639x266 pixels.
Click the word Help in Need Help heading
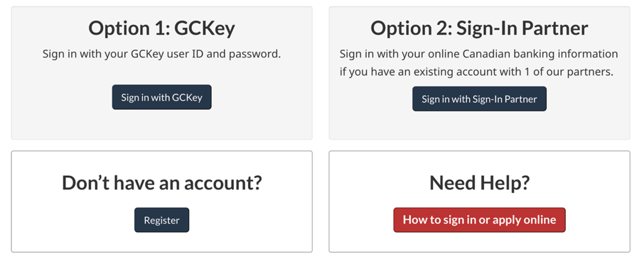[x=498, y=184]
